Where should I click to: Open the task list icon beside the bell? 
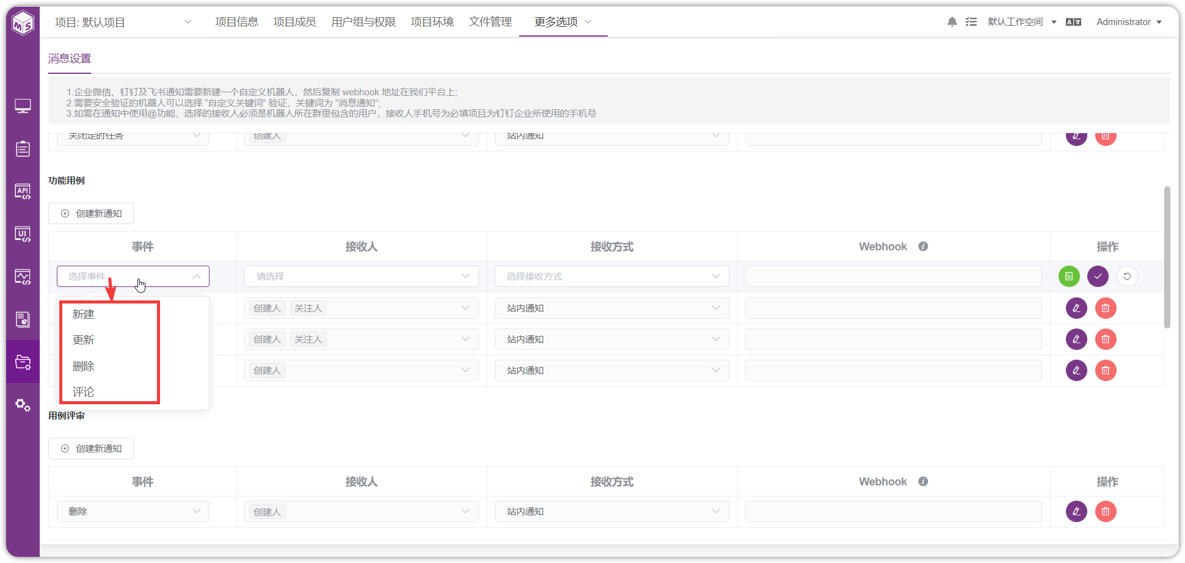[971, 22]
